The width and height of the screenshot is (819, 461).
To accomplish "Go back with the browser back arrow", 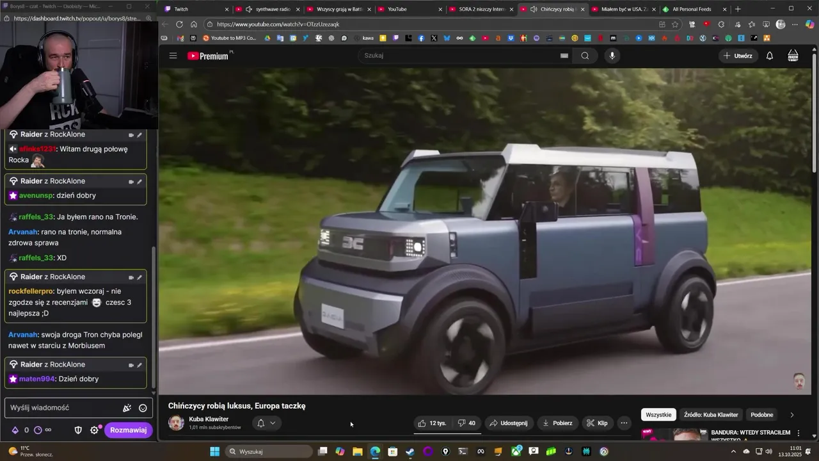I will [x=165, y=24].
